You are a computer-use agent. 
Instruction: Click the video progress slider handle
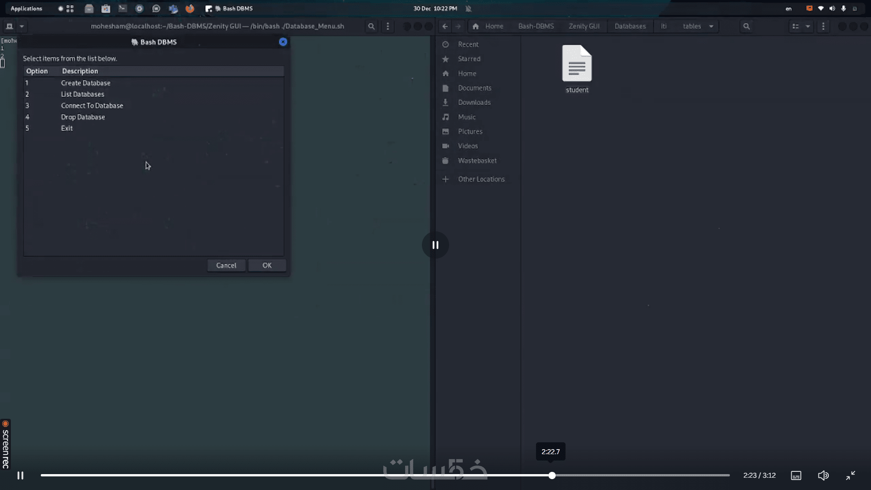point(552,475)
